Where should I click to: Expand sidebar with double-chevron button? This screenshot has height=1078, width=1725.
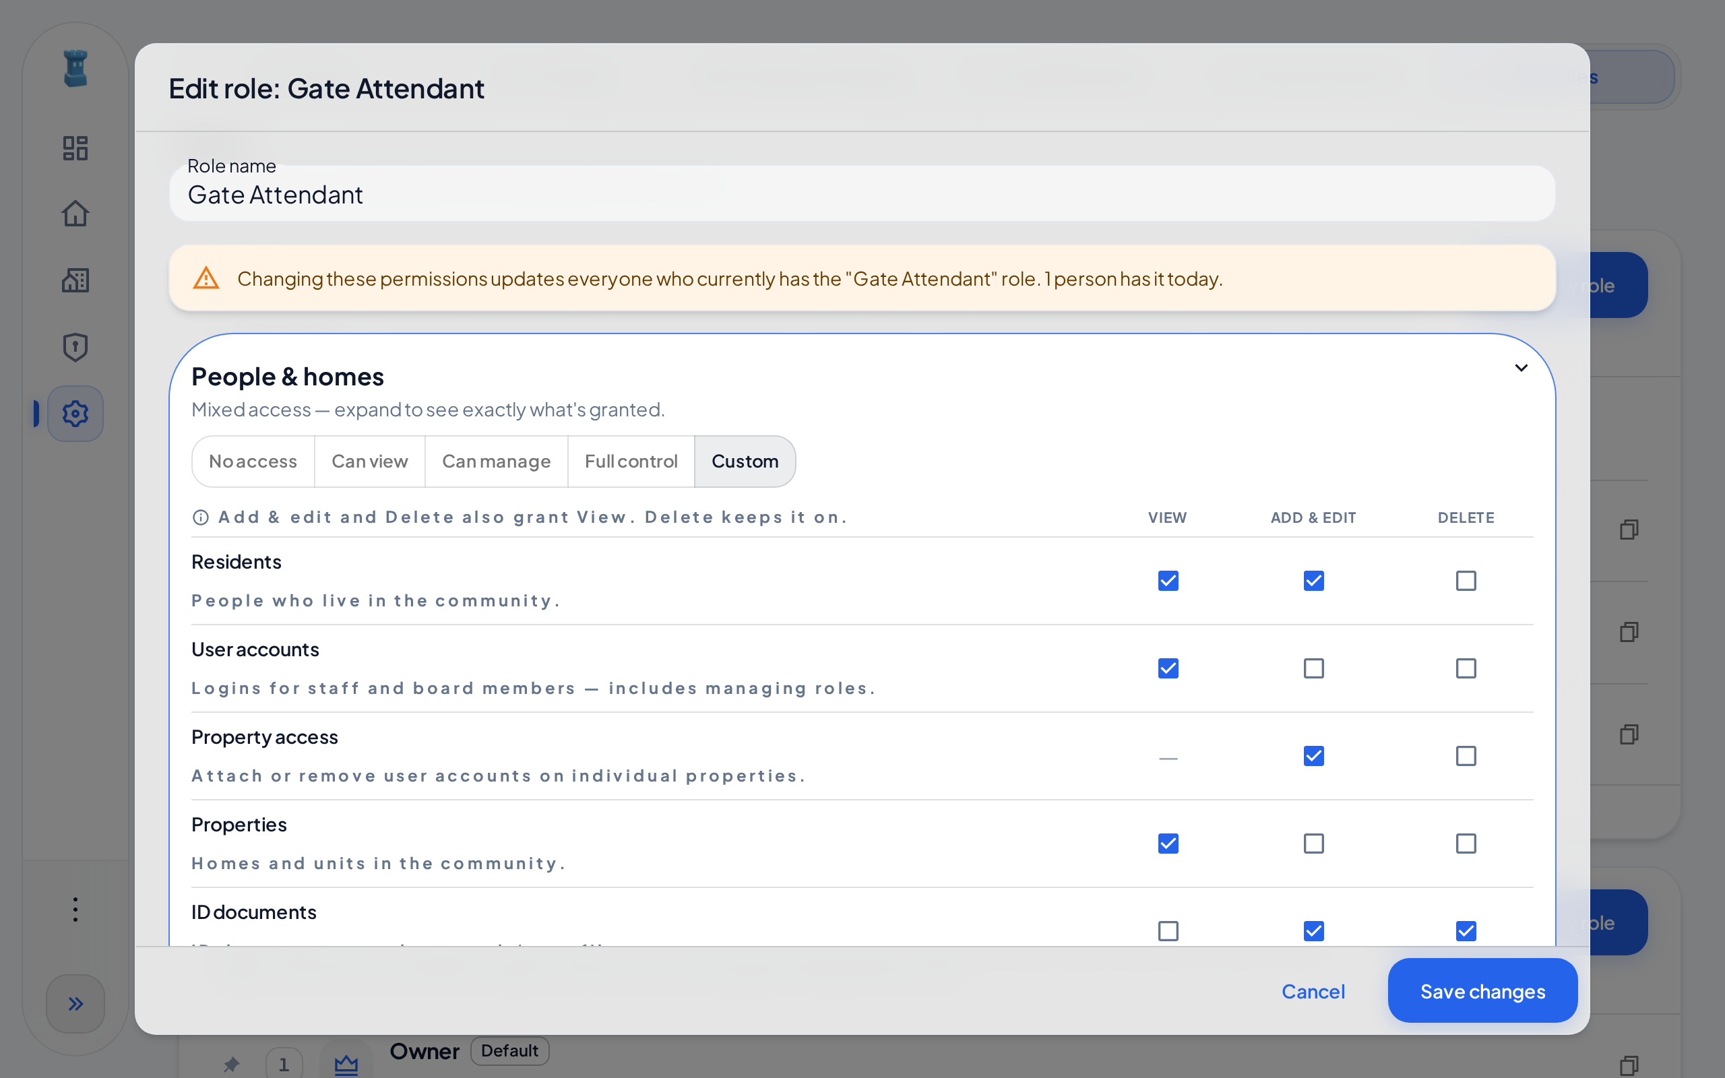tap(75, 1004)
